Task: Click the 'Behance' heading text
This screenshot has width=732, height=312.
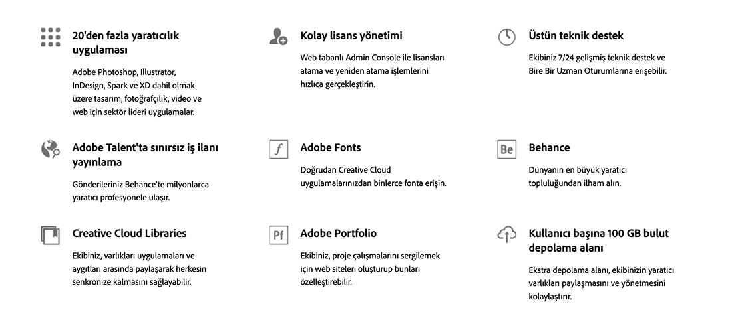Action: 549,147
